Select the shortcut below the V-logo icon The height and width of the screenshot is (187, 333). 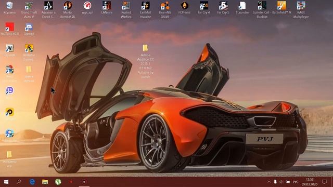pos(9,69)
